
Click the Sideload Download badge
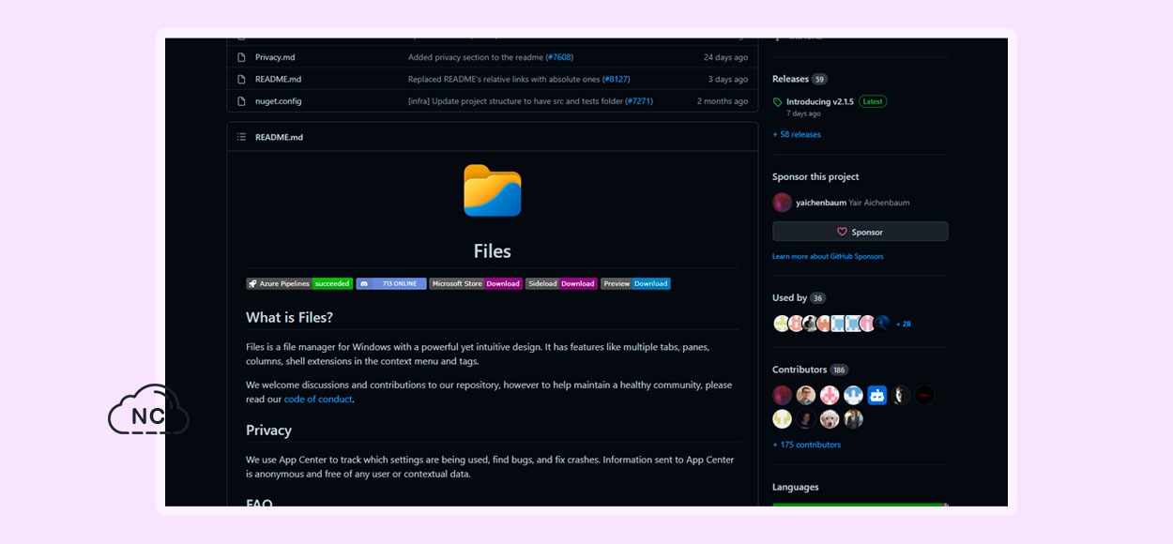coord(561,283)
